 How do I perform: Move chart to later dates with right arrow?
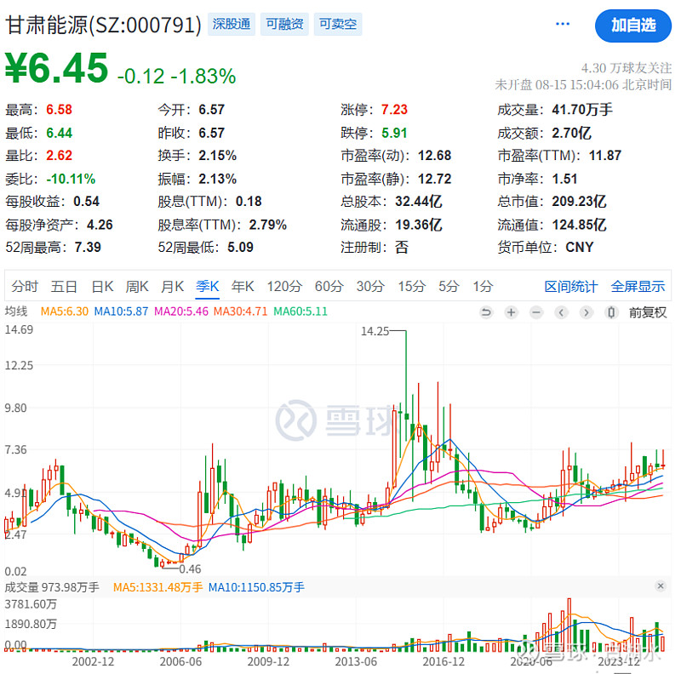pyautogui.click(x=587, y=312)
